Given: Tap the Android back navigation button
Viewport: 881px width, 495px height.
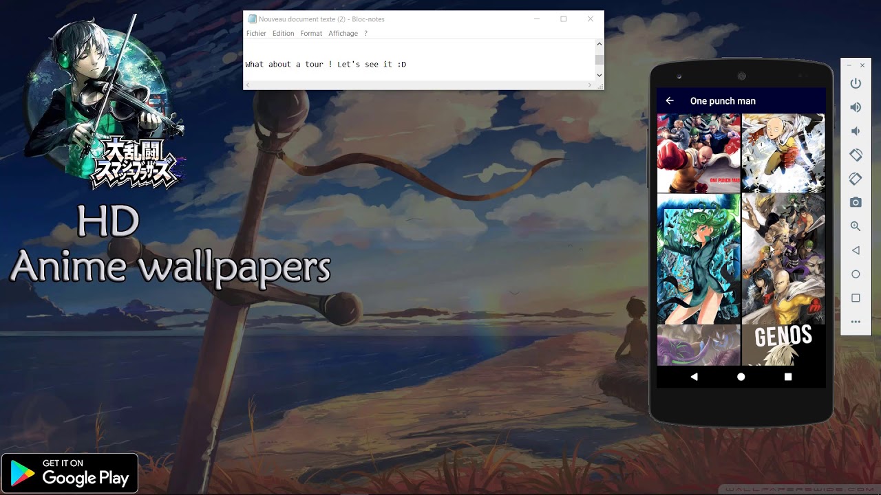Looking at the screenshot, I should pyautogui.click(x=694, y=377).
